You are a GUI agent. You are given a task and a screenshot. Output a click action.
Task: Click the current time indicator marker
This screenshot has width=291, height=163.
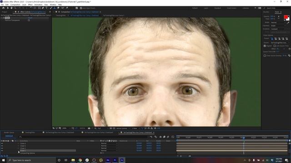244,138
